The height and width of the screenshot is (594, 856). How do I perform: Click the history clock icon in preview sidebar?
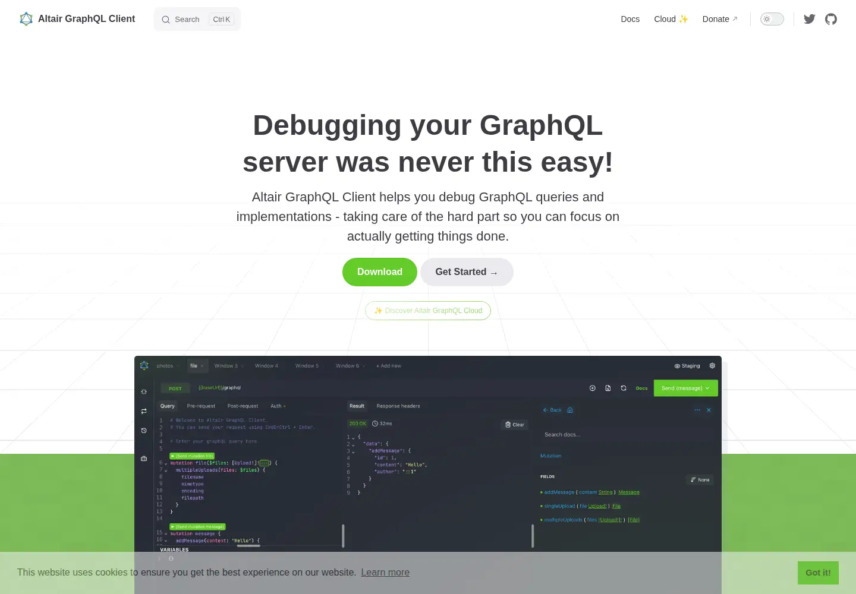coord(144,431)
